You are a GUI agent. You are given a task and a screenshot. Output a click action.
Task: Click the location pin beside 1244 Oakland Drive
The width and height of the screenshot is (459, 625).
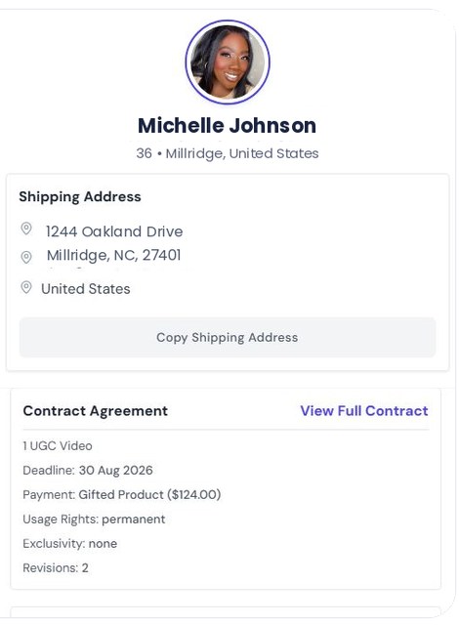tap(26, 229)
